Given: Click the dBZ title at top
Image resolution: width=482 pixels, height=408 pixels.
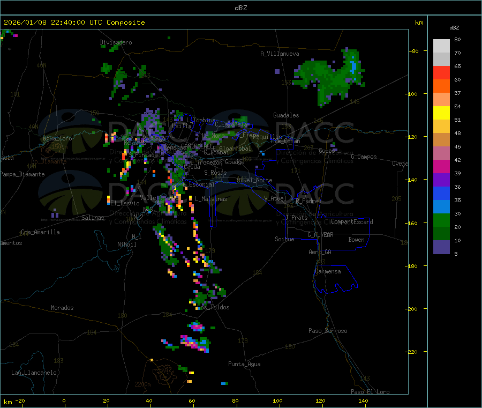Looking at the screenshot, I should [x=240, y=8].
